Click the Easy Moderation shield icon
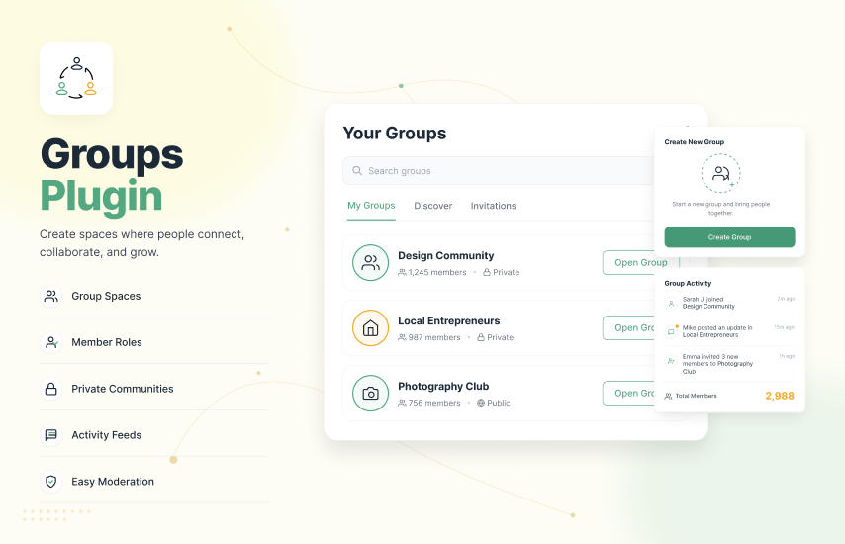This screenshot has height=544, width=845. click(x=51, y=481)
